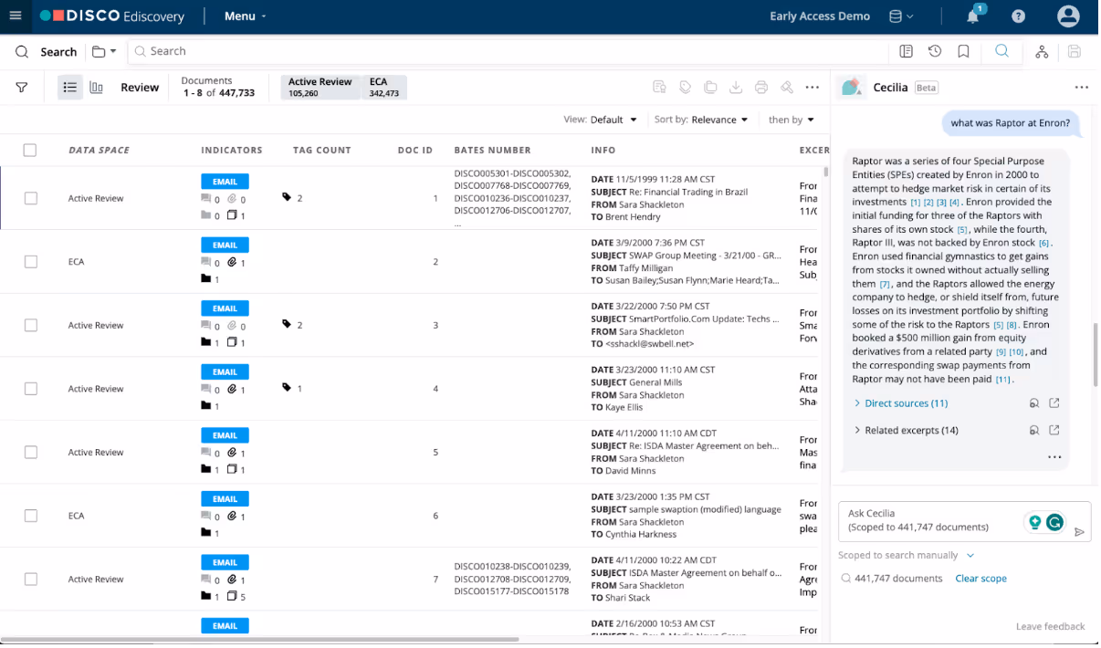The height and width of the screenshot is (648, 1101).
Task: Sort by the DOC ID column header
Action: tap(415, 150)
